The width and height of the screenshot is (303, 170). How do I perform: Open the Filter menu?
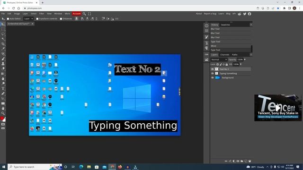click(x=42, y=14)
